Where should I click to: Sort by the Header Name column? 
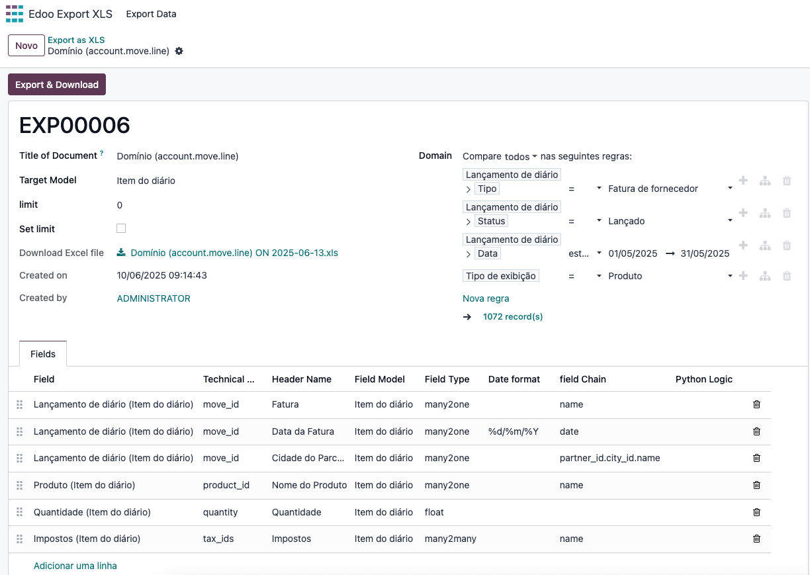click(302, 379)
